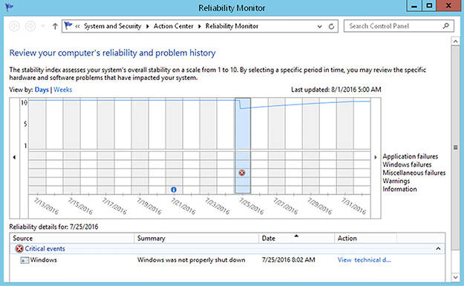Click System and Security in breadcrumb

112,26
